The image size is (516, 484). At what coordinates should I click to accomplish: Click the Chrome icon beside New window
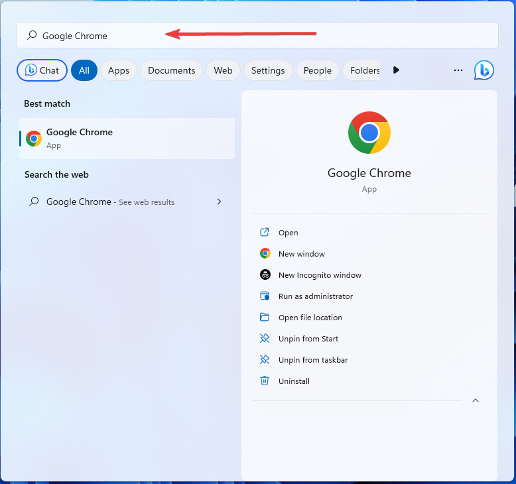(x=265, y=253)
